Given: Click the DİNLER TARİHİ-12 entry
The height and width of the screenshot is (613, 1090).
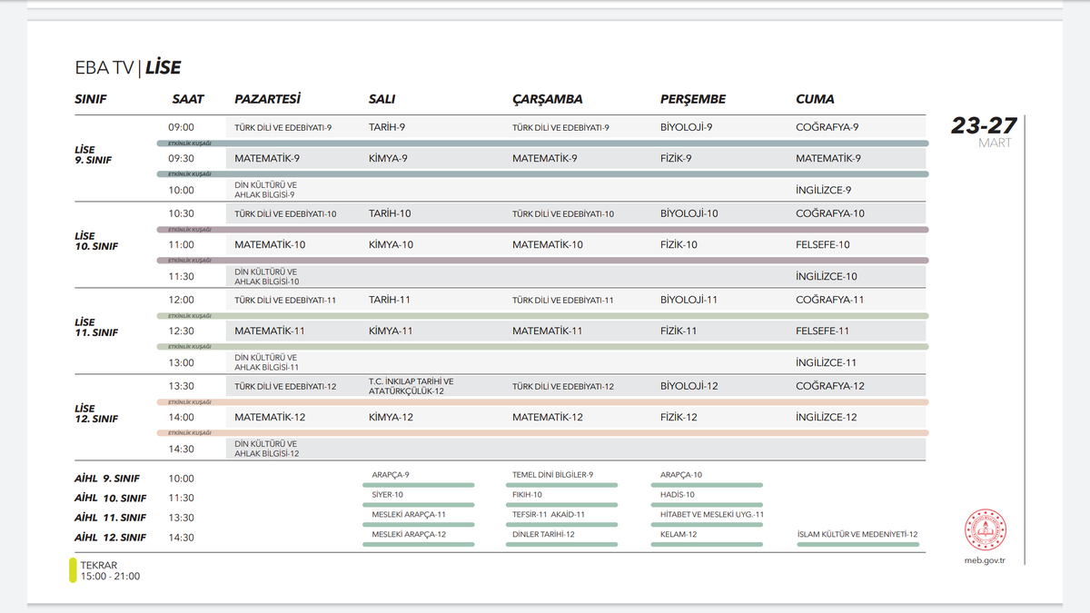Looking at the screenshot, I should point(543,535).
